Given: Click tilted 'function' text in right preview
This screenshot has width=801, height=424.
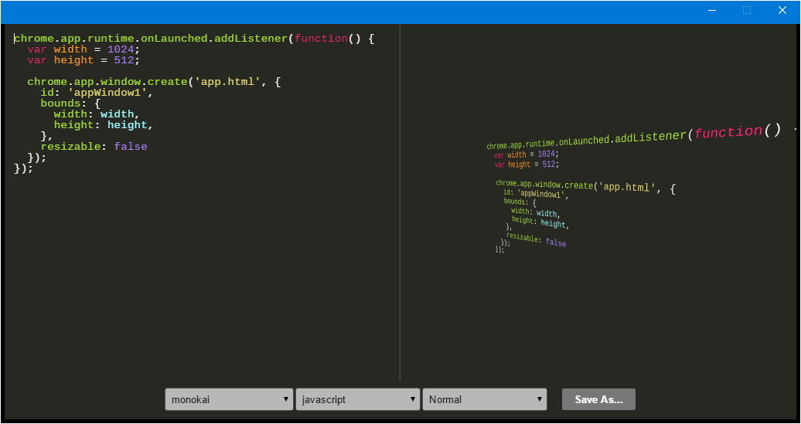Looking at the screenshot, I should (728, 132).
